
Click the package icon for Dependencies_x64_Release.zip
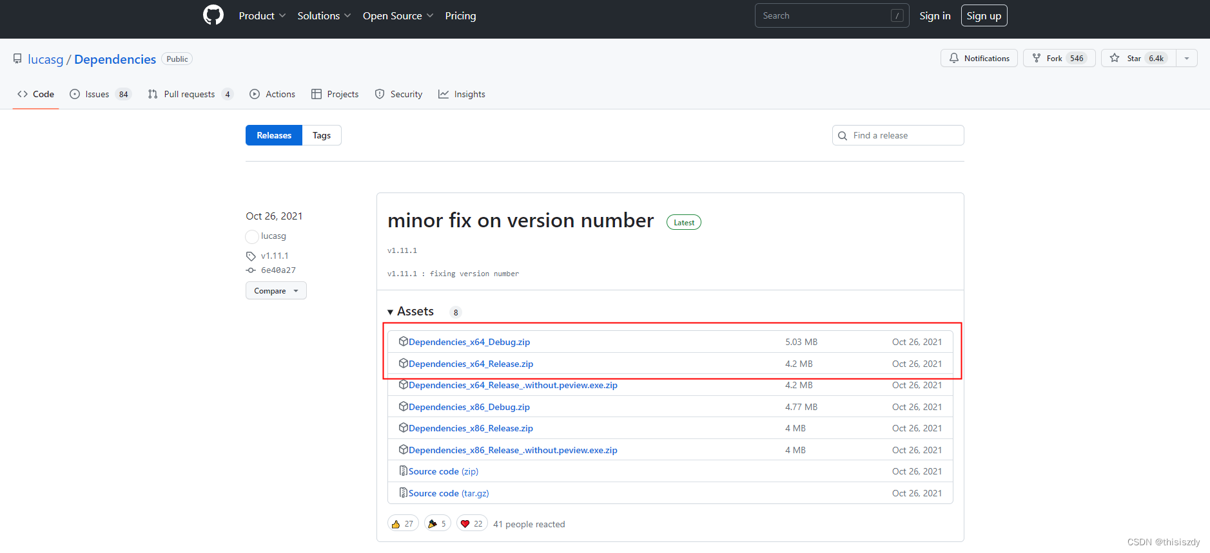404,363
